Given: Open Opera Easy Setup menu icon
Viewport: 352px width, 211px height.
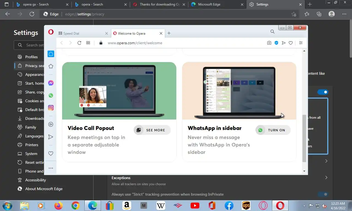Looking at the screenshot, I should click(301, 43).
